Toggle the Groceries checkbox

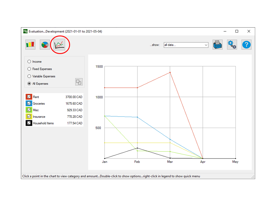point(29,103)
